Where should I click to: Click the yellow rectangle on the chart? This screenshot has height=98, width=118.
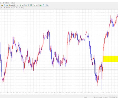(111, 59)
